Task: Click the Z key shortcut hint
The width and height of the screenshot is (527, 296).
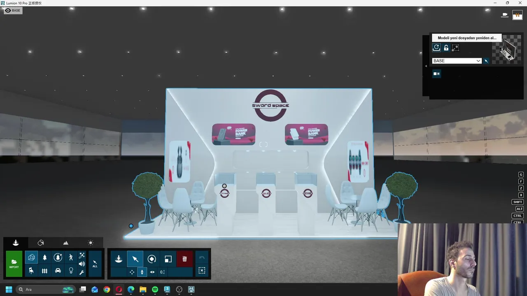Action: (521, 188)
